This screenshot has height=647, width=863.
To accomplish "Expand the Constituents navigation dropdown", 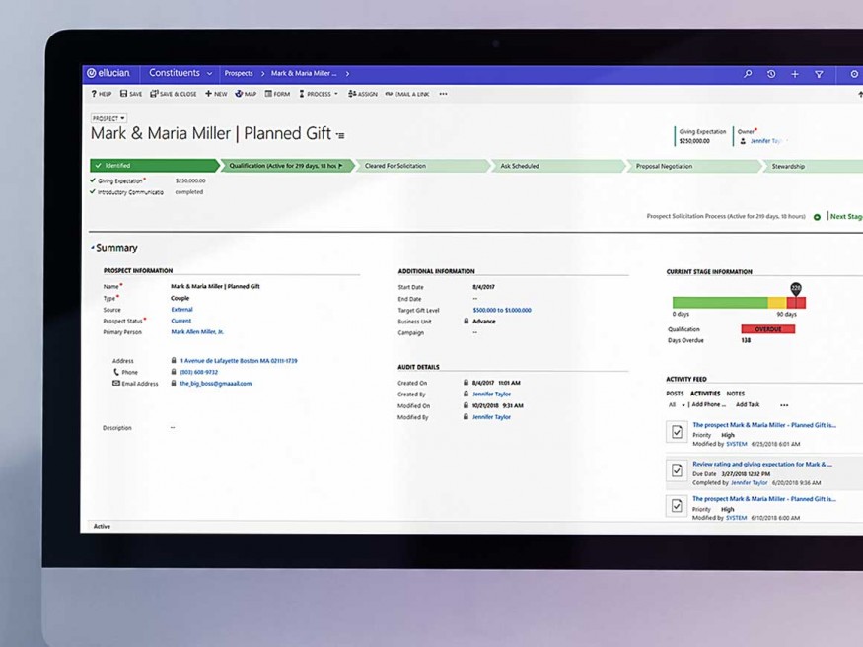I will point(209,73).
